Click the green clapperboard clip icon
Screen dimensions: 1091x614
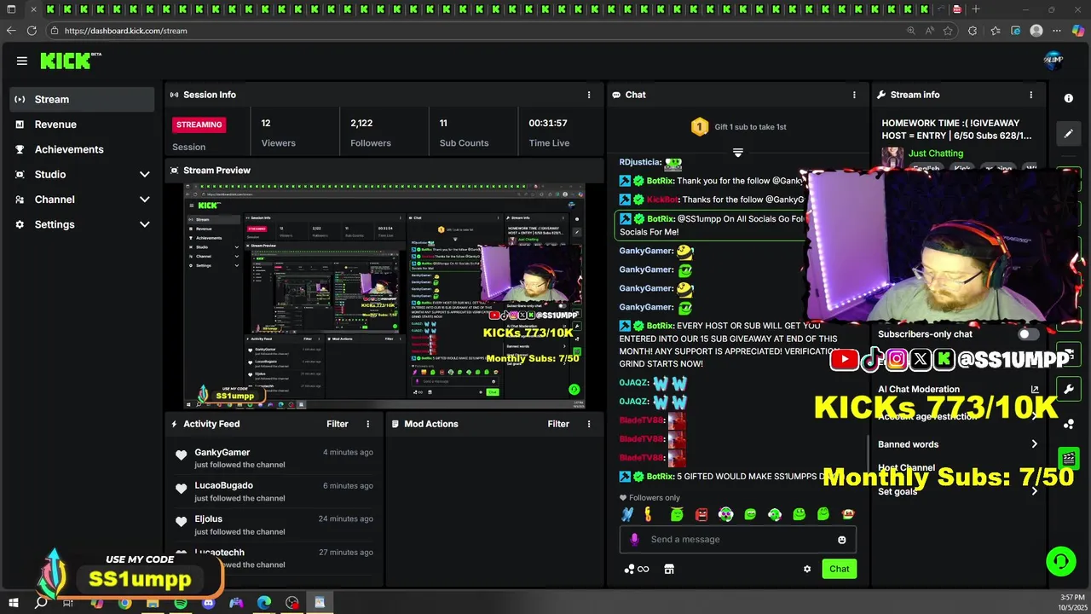pyautogui.click(x=1069, y=459)
